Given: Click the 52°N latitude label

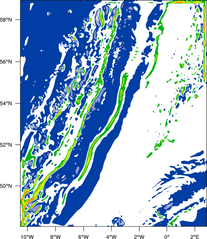Looking at the screenshot, I should (6, 145).
